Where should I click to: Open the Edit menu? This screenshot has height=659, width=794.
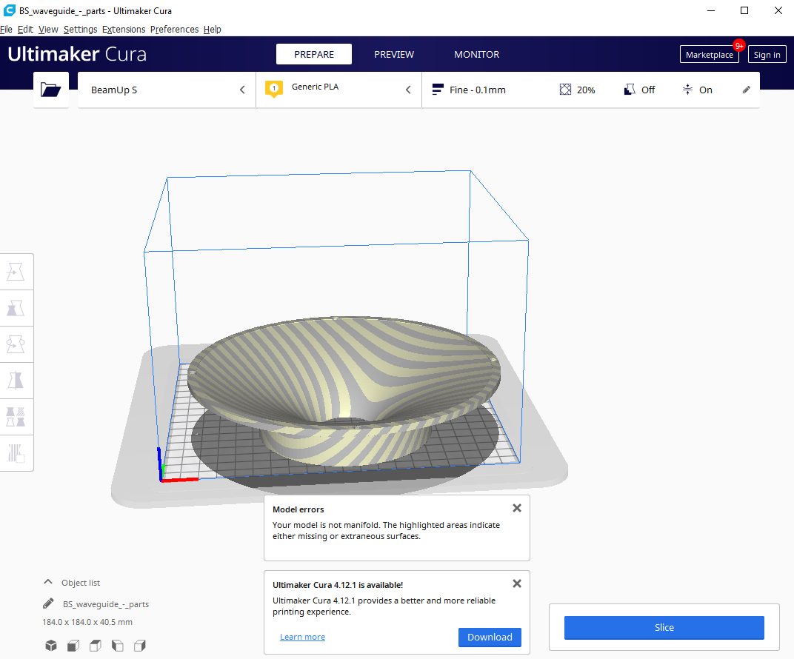[x=25, y=30]
